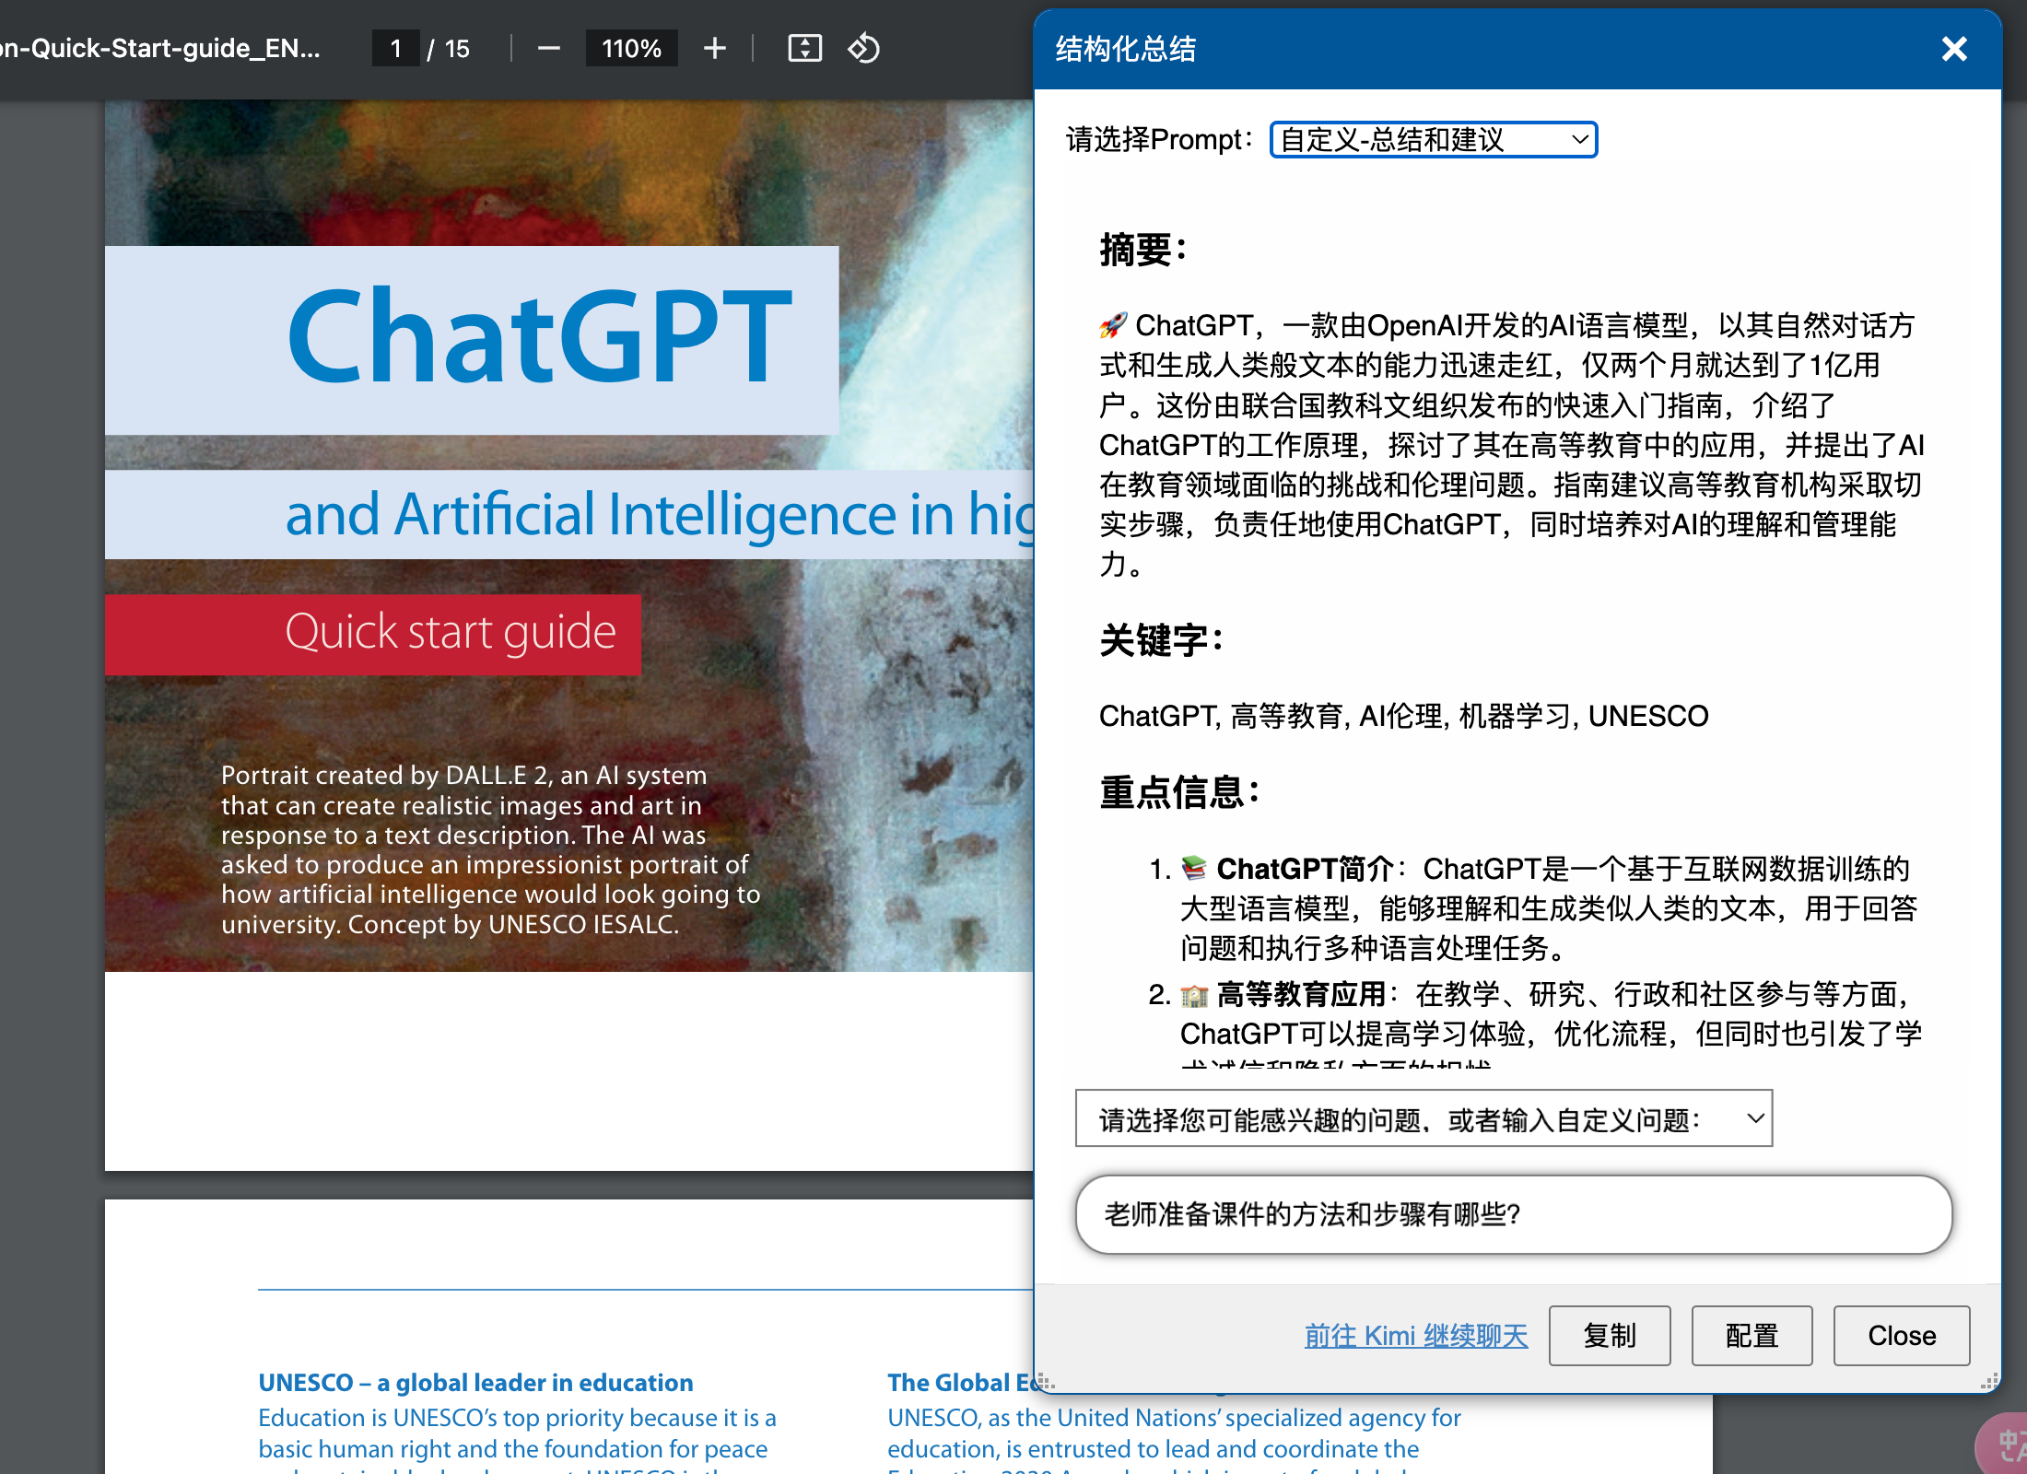2027x1474 pixels.
Task: Click the Close button in the panel
Action: (1901, 1336)
